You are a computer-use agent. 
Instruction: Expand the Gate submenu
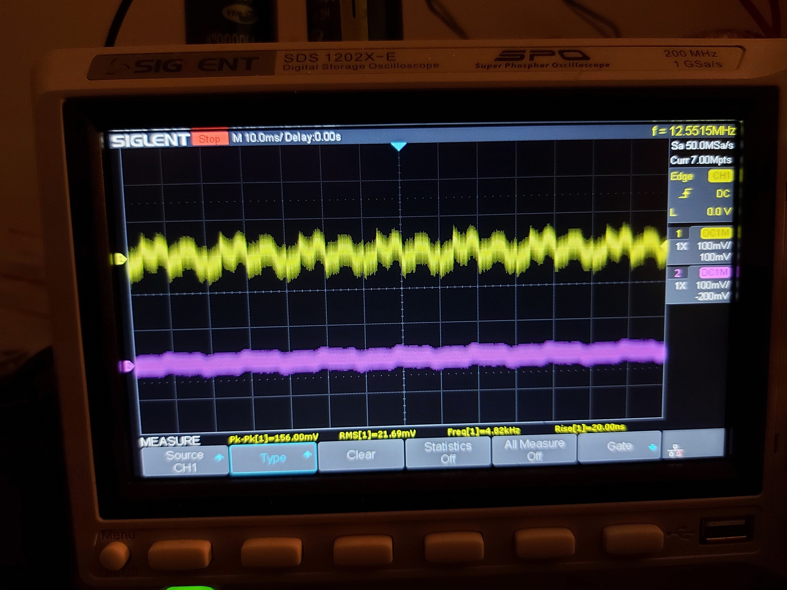[619, 446]
